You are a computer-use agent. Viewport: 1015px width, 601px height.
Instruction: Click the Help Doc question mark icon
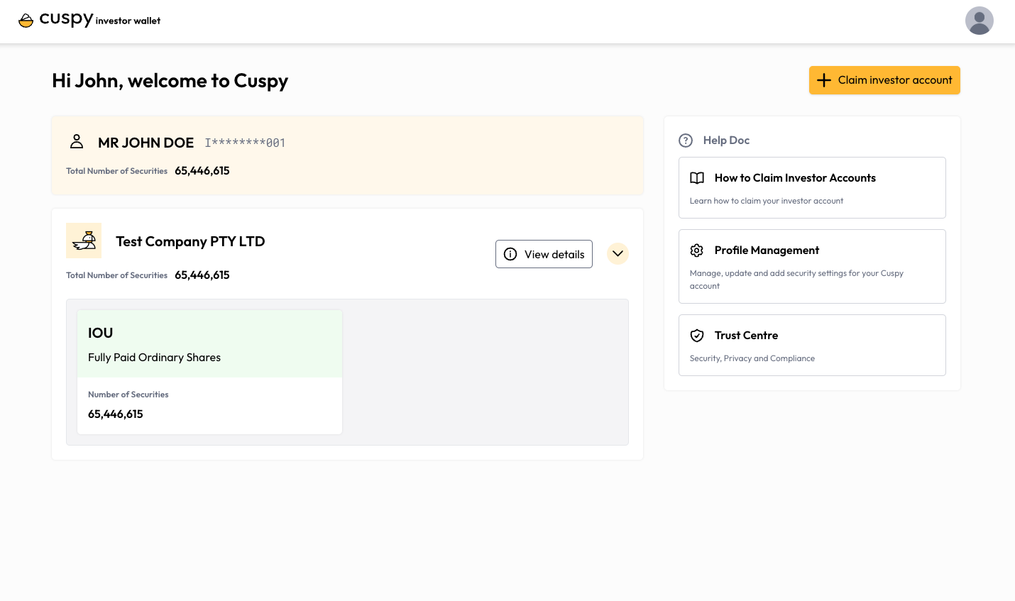coord(686,140)
